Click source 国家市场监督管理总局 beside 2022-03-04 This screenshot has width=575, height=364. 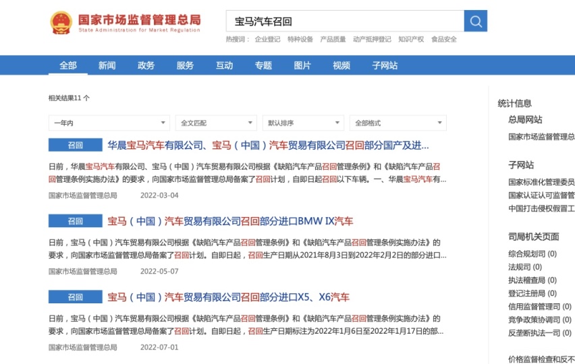(x=83, y=195)
